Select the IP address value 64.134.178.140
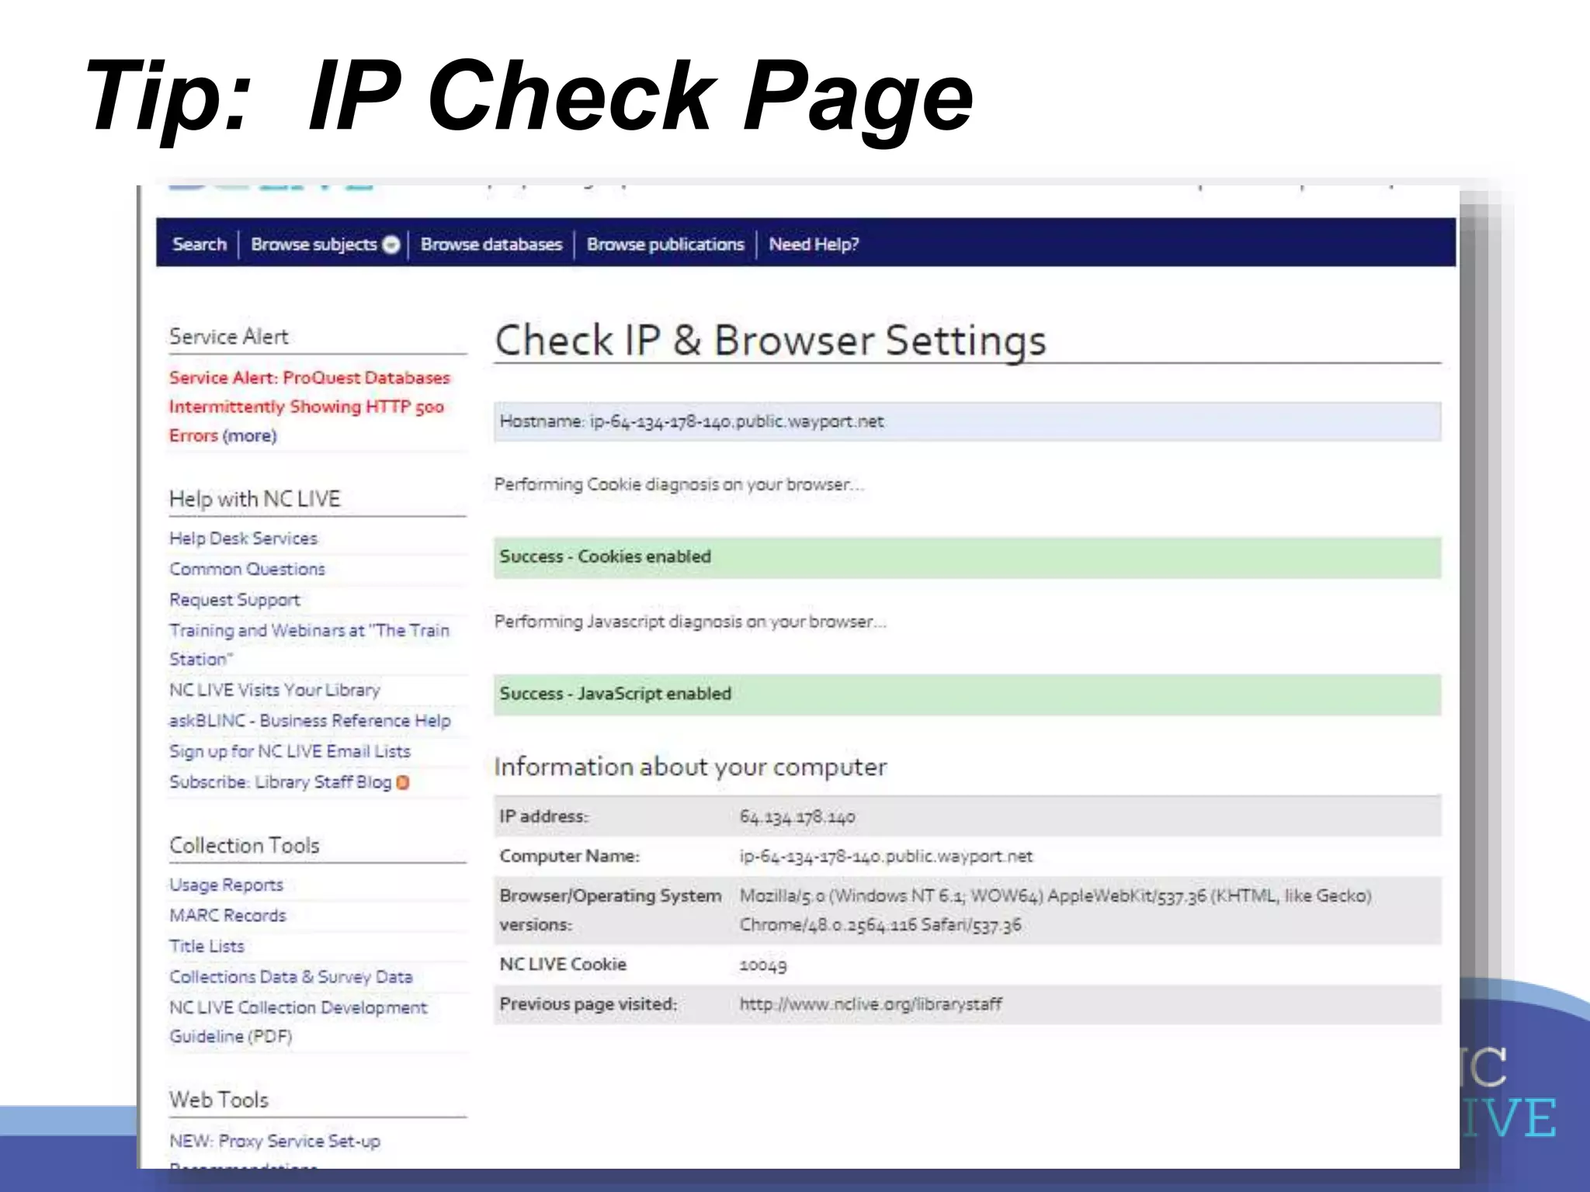The image size is (1590, 1192). coord(797,816)
